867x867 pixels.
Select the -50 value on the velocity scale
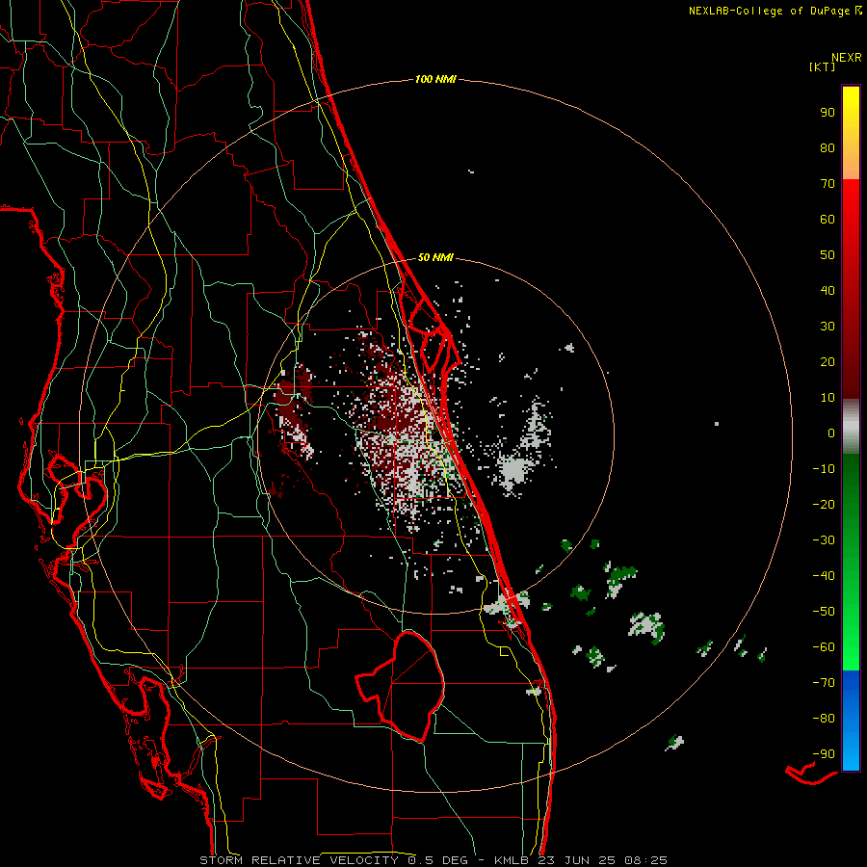pyautogui.click(x=824, y=612)
